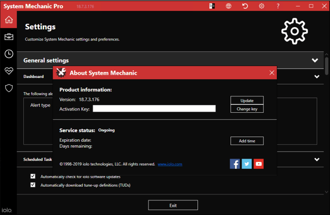This screenshot has height=215, width=330.
Task: Expand the Scheduled Task section chevron
Action: 317,160
